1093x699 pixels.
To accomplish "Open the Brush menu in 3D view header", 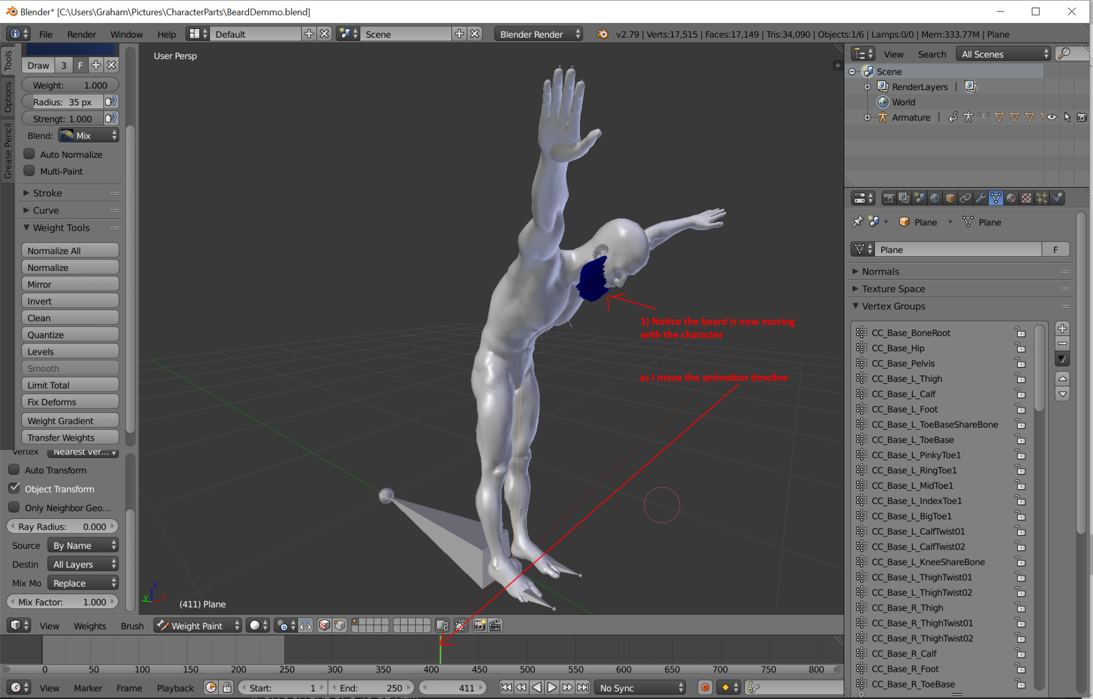I will pyautogui.click(x=132, y=626).
